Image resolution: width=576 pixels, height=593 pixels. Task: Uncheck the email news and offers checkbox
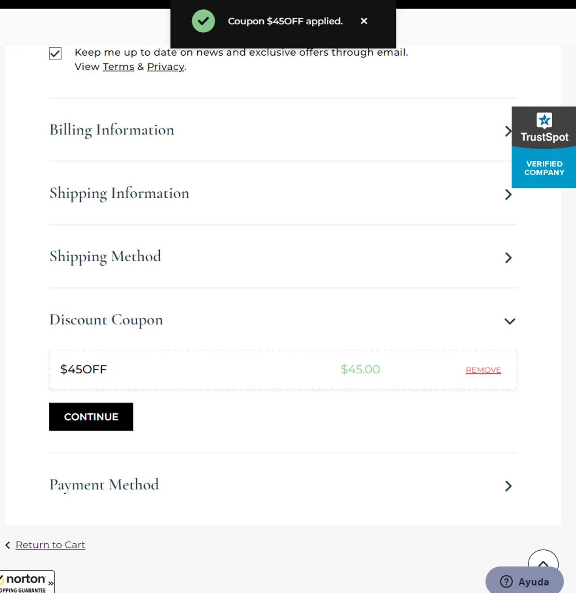tap(55, 53)
